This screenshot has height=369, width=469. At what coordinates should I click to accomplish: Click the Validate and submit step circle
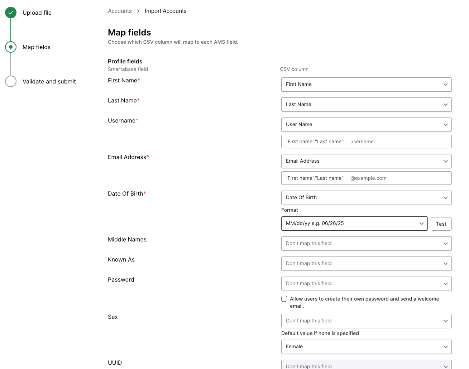pos(10,81)
